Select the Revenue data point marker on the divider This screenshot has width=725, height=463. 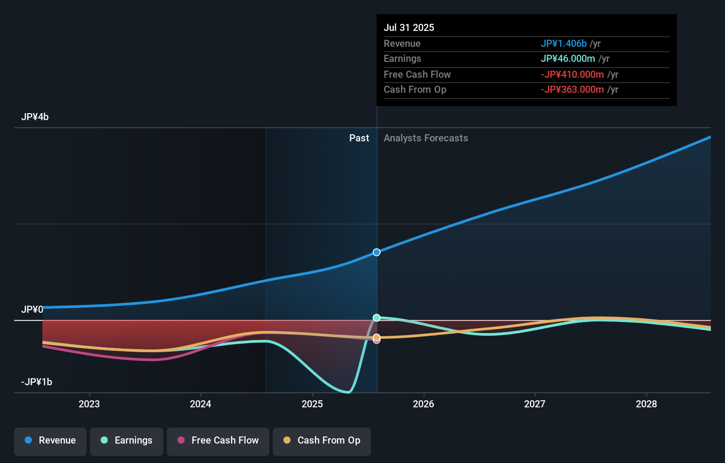coord(377,252)
